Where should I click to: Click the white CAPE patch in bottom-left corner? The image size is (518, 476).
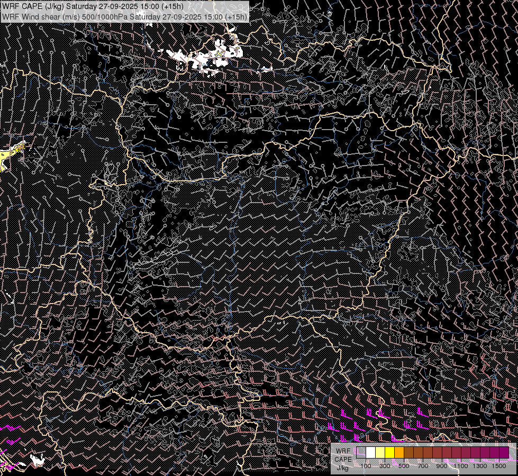point(37,460)
